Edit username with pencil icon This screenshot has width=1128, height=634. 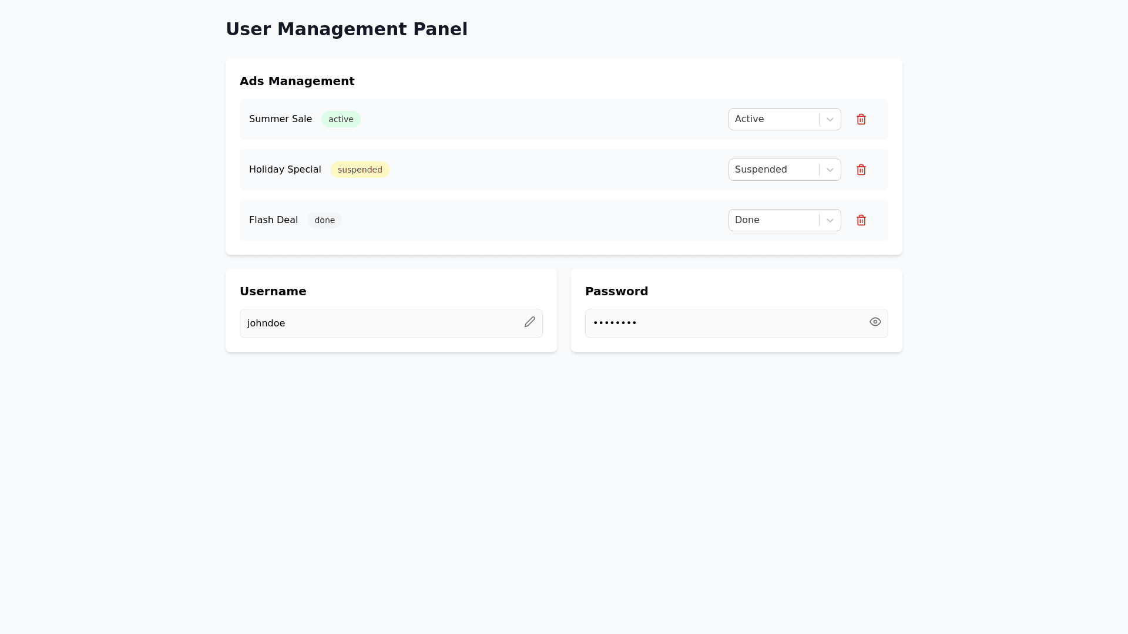coord(530,322)
